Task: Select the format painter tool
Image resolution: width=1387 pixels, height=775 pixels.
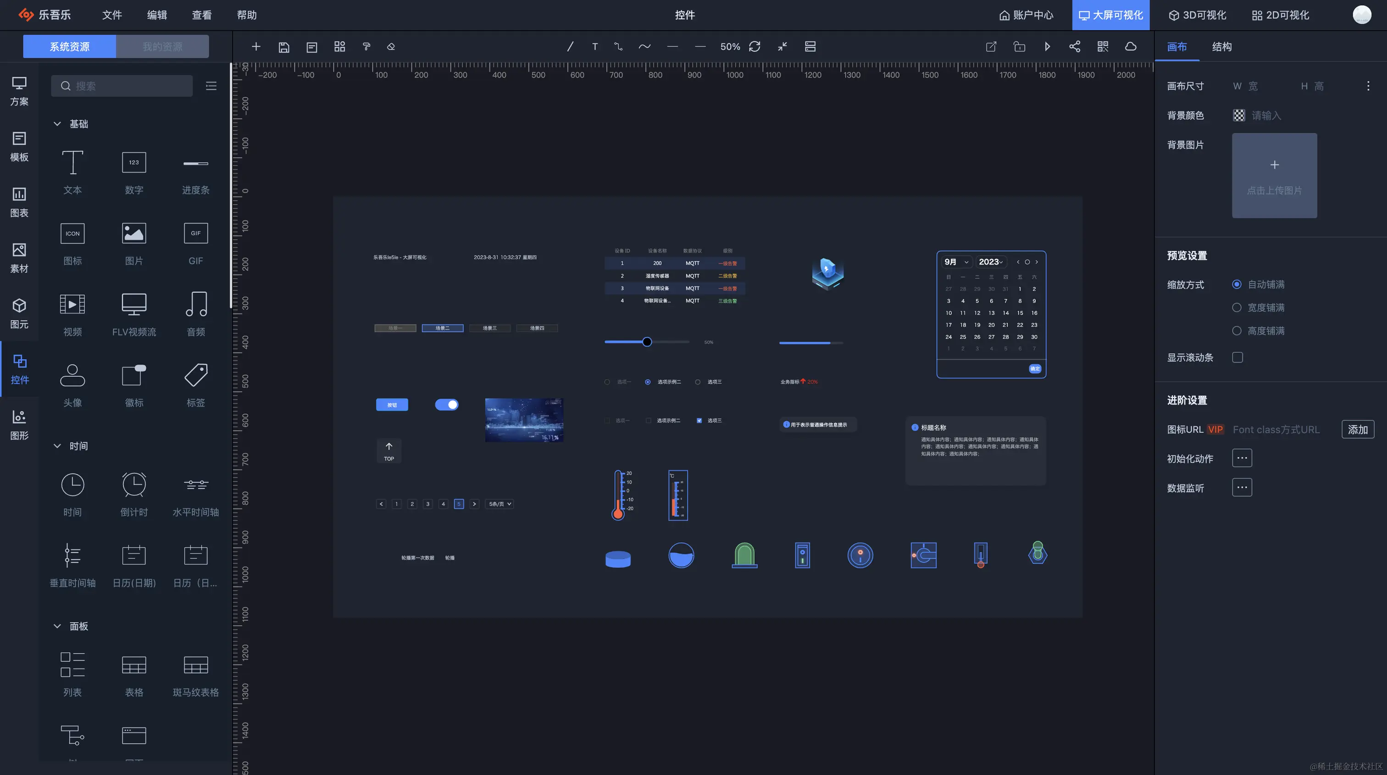Action: click(x=366, y=47)
